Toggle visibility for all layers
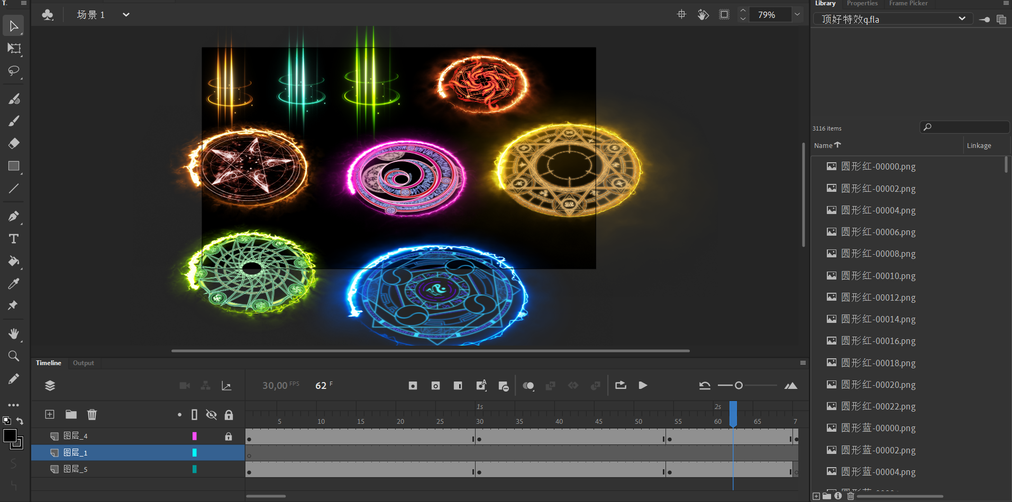Image resolution: width=1012 pixels, height=502 pixels. [211, 415]
